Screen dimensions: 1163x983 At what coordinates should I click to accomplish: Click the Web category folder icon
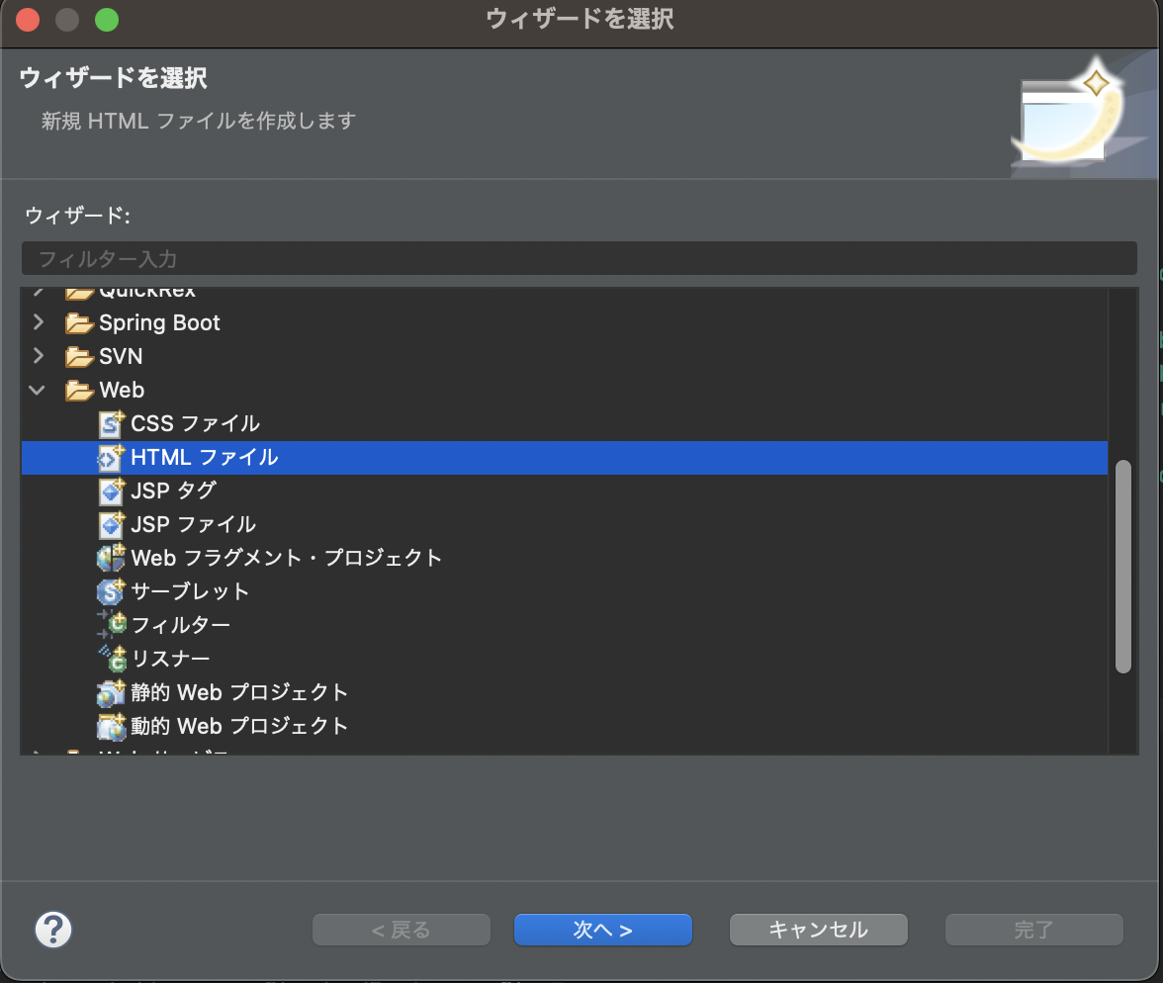pos(78,390)
